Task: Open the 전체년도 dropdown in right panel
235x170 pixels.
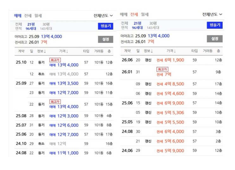Action: [212, 14]
